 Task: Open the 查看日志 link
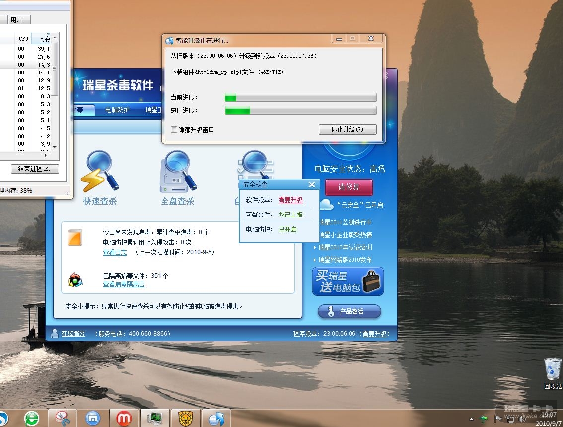point(115,252)
